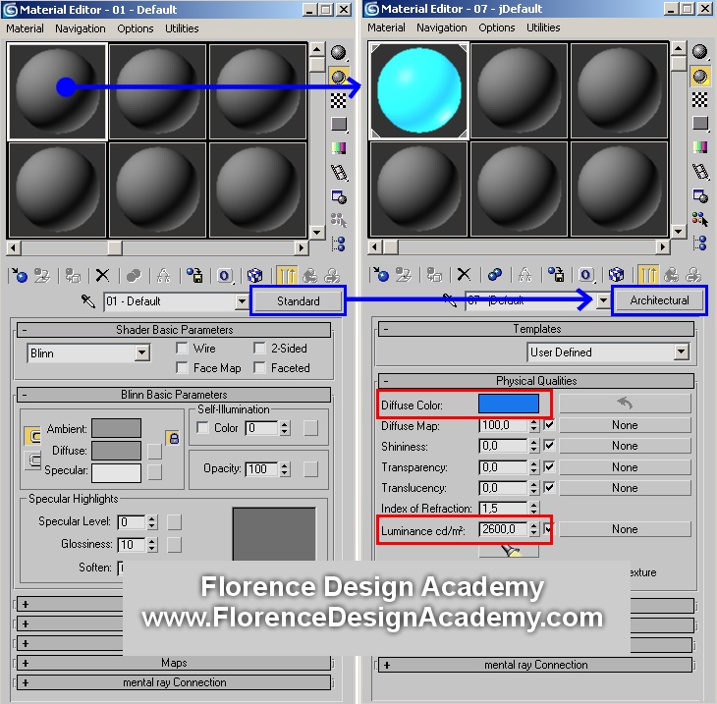This screenshot has height=704, width=717.
Task: Click the Architectural material type button
Action: pyautogui.click(x=659, y=300)
